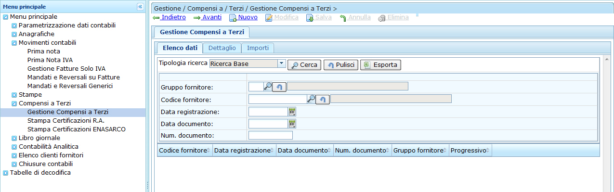Expand Parametrizzazione dati contabili node

[14, 26]
